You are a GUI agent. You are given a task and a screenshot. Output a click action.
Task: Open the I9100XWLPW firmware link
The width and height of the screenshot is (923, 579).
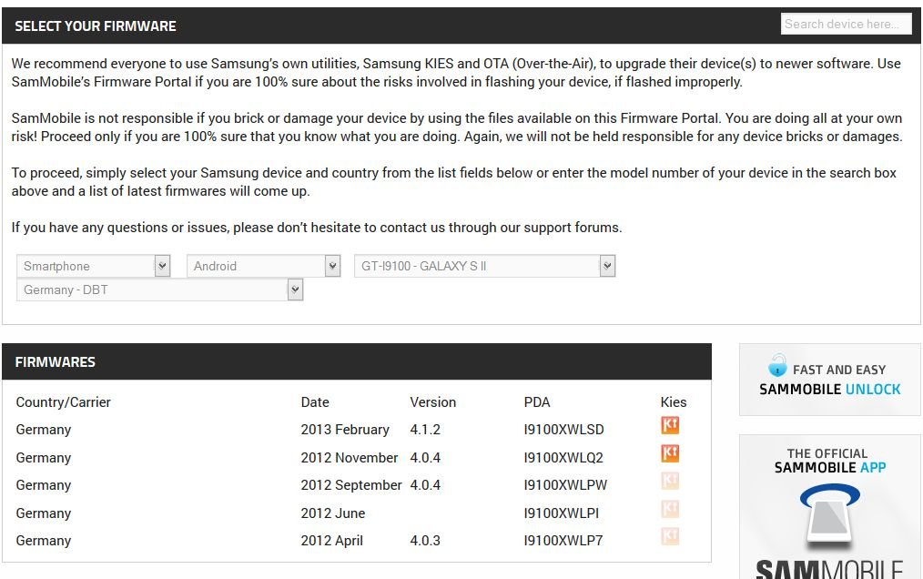pos(565,485)
